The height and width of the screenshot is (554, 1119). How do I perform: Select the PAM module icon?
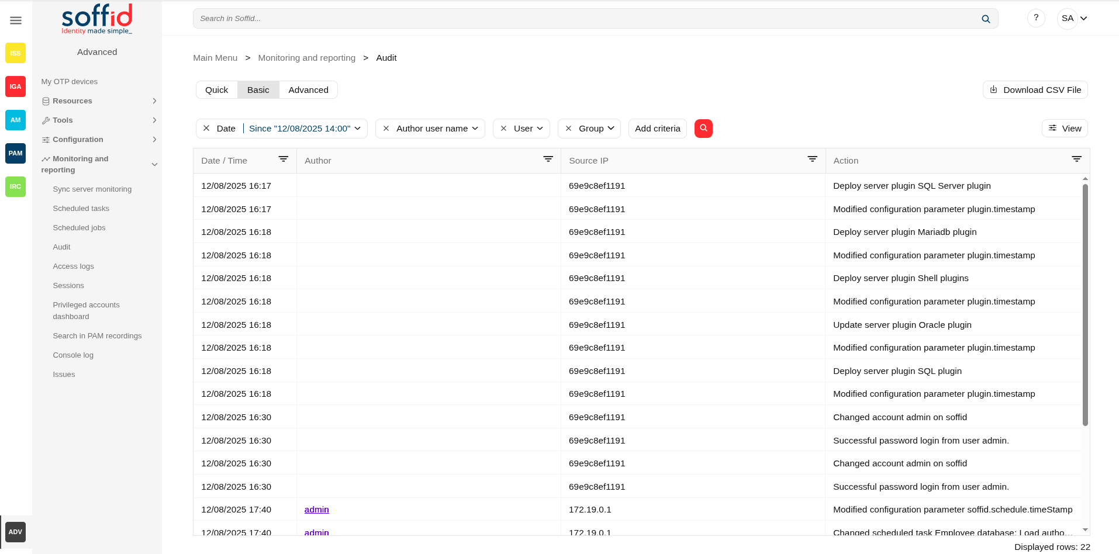pos(16,153)
